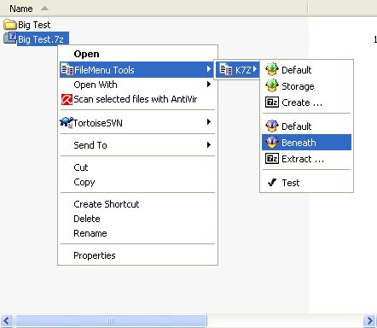Open the Open With menu entry

point(138,85)
